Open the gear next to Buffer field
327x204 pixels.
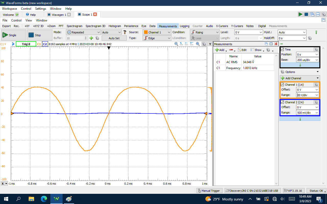click(x=97, y=38)
